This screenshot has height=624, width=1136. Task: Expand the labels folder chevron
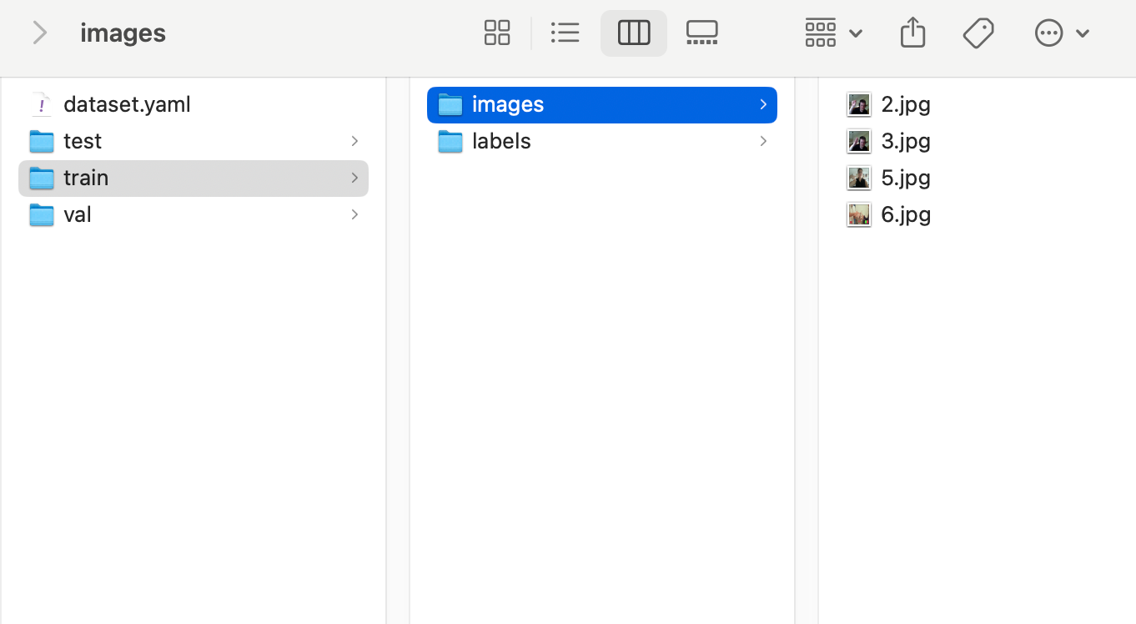click(763, 141)
